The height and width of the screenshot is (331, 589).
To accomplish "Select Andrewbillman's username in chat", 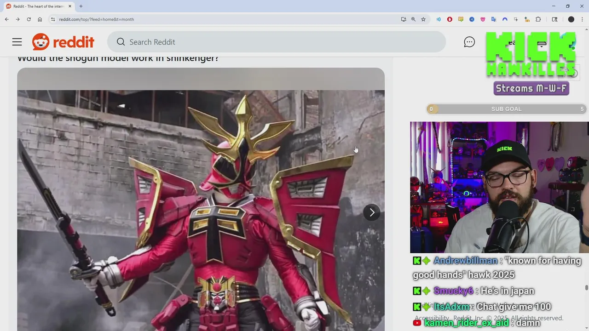I will tap(466, 261).
